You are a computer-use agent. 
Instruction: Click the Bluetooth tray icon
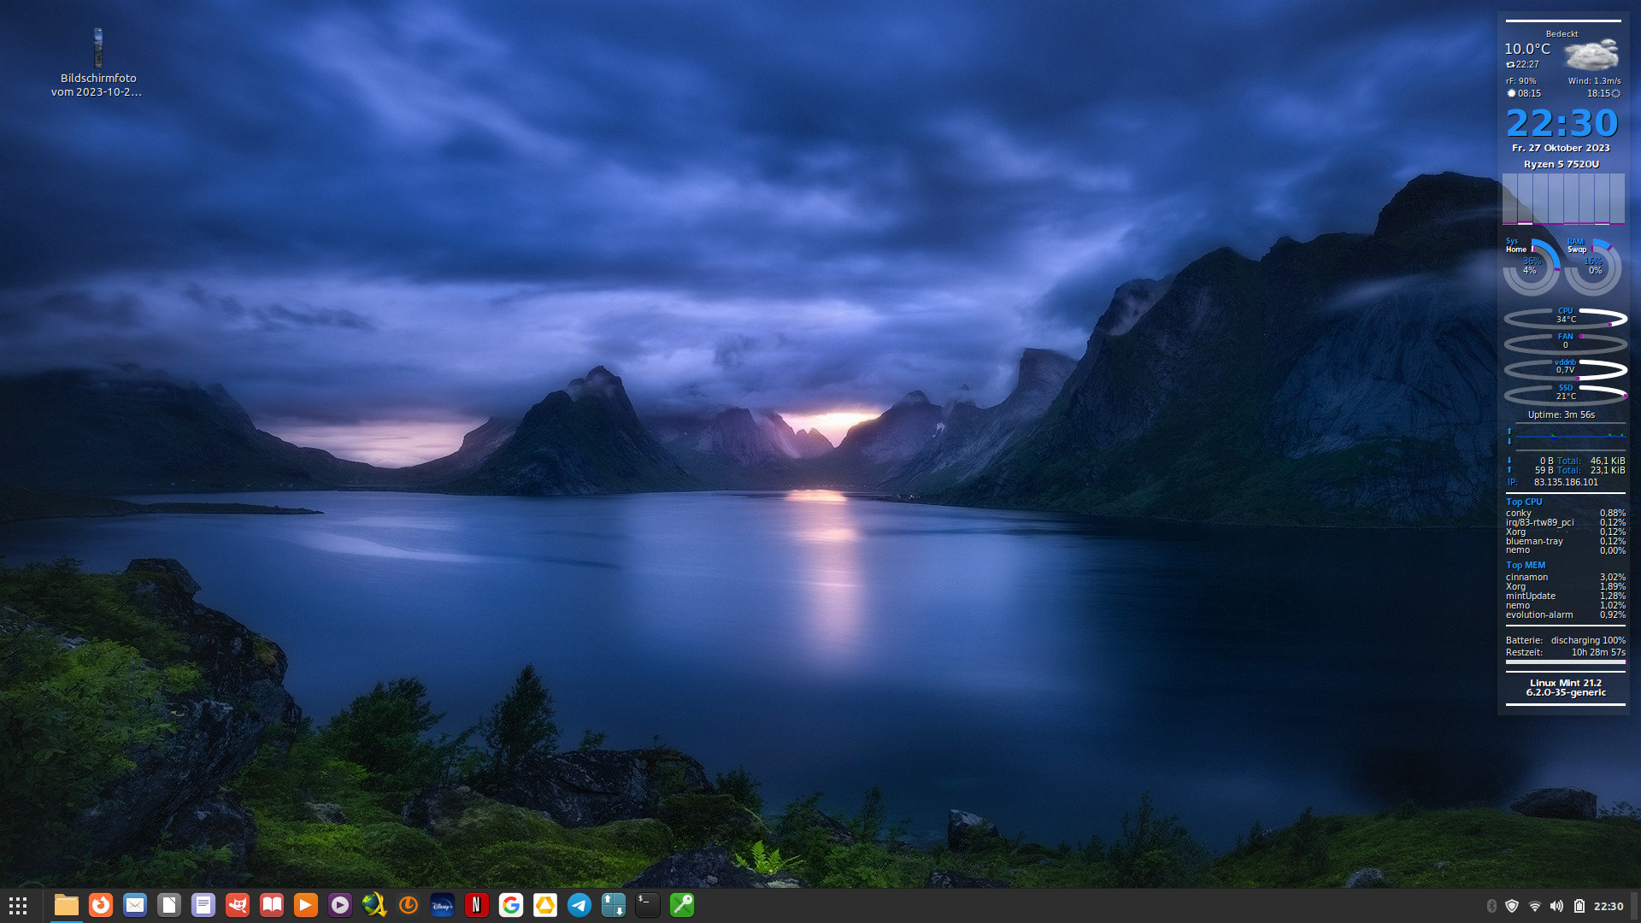click(x=1491, y=906)
